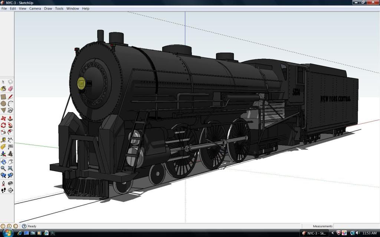Click the volume speaker tray icon
380x237 pixels.
(x=358, y=233)
